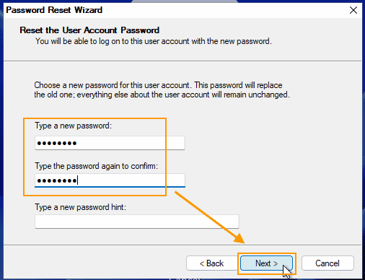Click the masked dots in the new password field
Image resolution: width=365 pixels, height=280 pixels.
tap(57, 144)
